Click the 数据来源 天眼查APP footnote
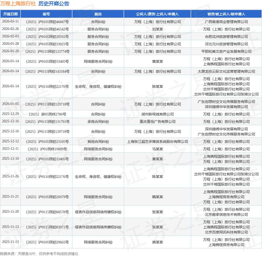This screenshot has height=256, width=262. coord(39,254)
